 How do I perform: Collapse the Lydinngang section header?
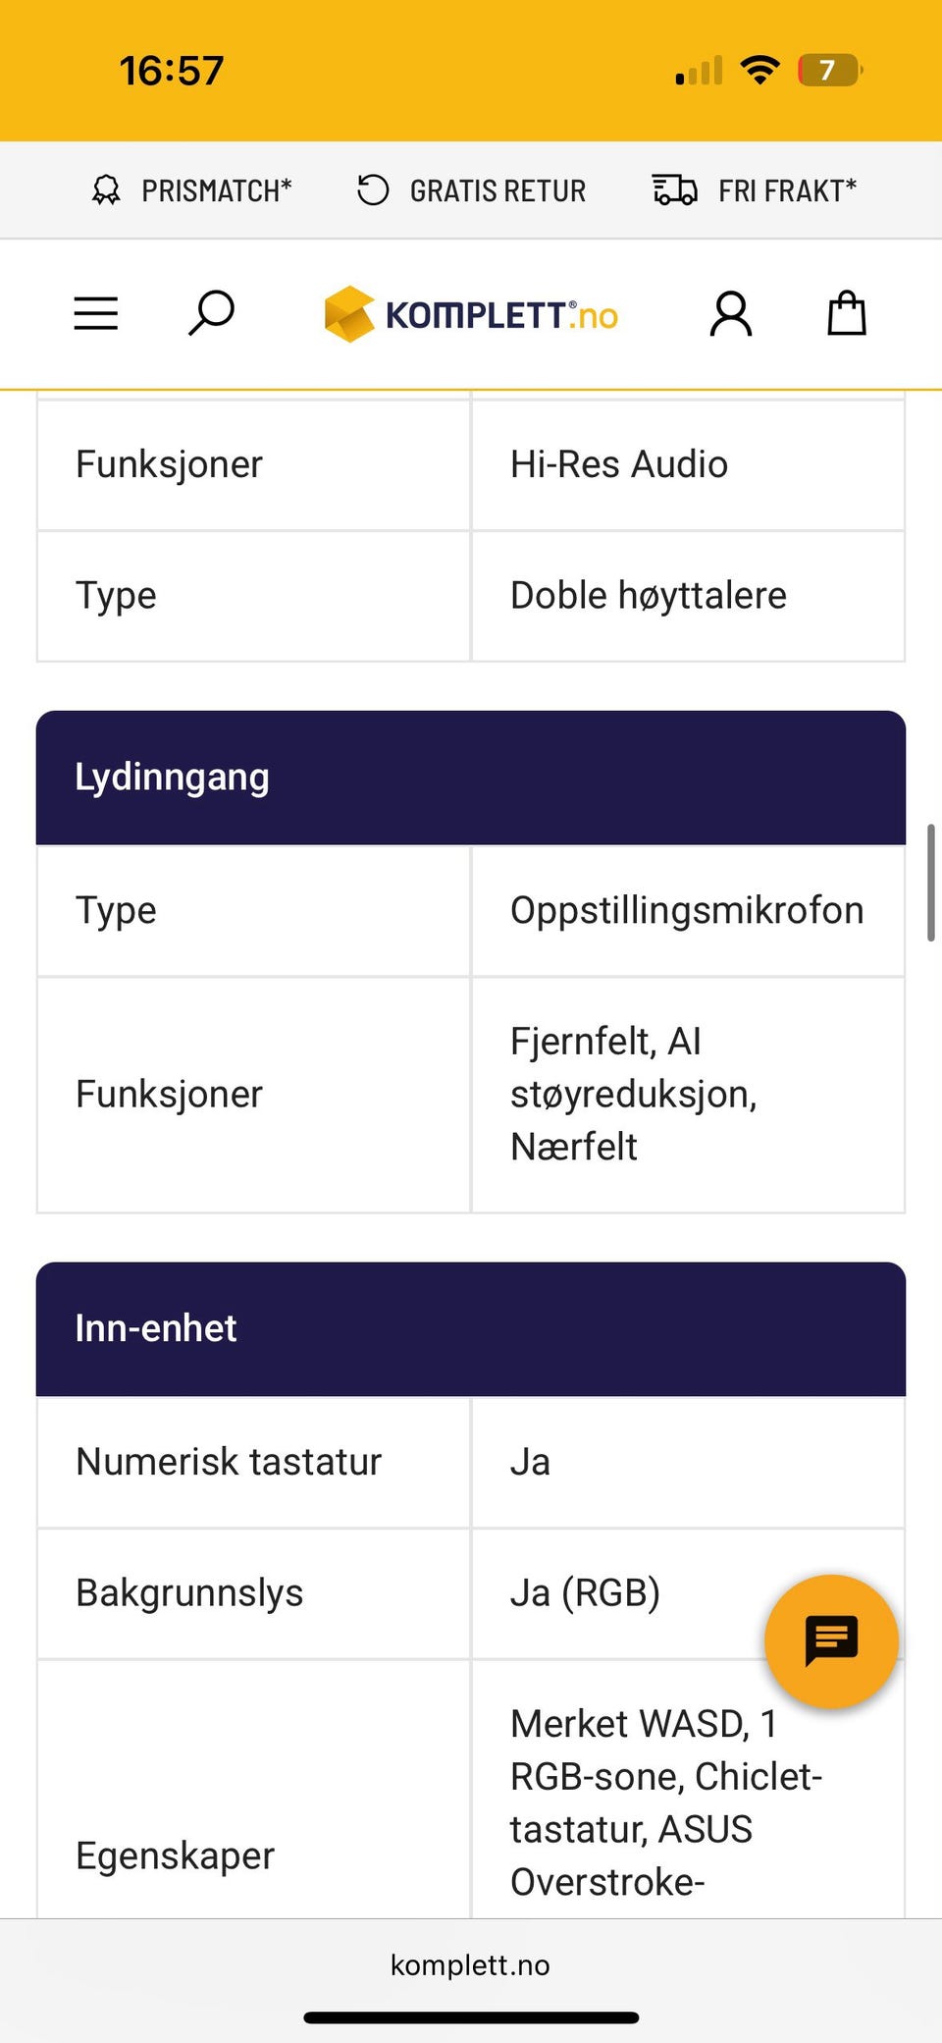point(471,778)
